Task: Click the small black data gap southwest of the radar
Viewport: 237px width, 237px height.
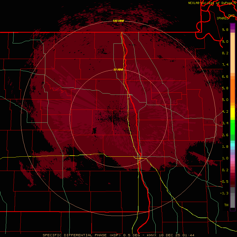Action: tap(95, 131)
